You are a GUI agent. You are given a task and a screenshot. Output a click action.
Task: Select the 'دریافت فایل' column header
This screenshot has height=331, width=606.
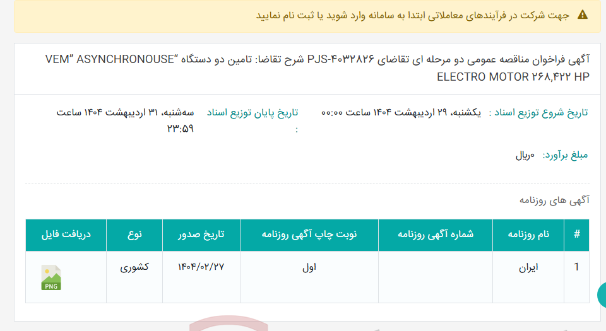[x=66, y=235]
